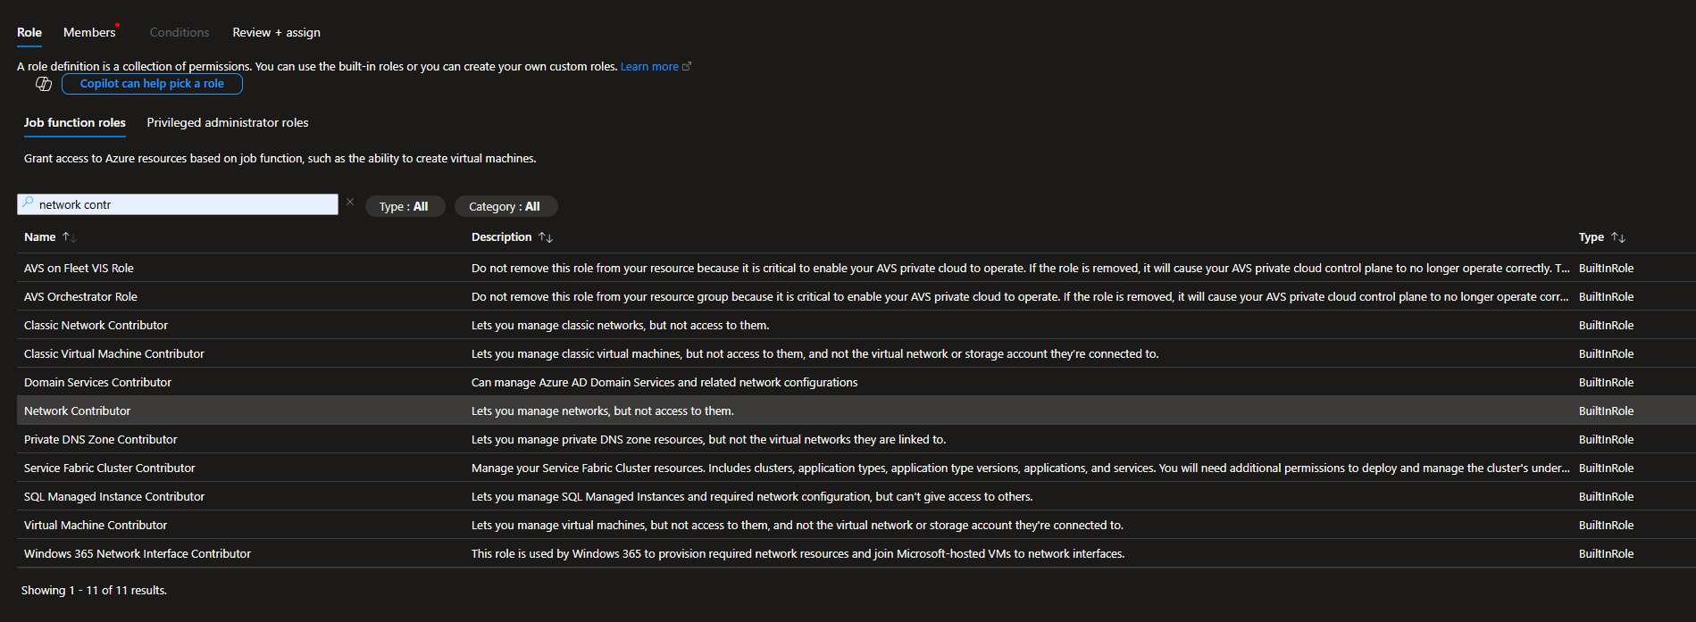Open Privileged administrator roles tab
This screenshot has width=1696, height=622.
click(228, 122)
